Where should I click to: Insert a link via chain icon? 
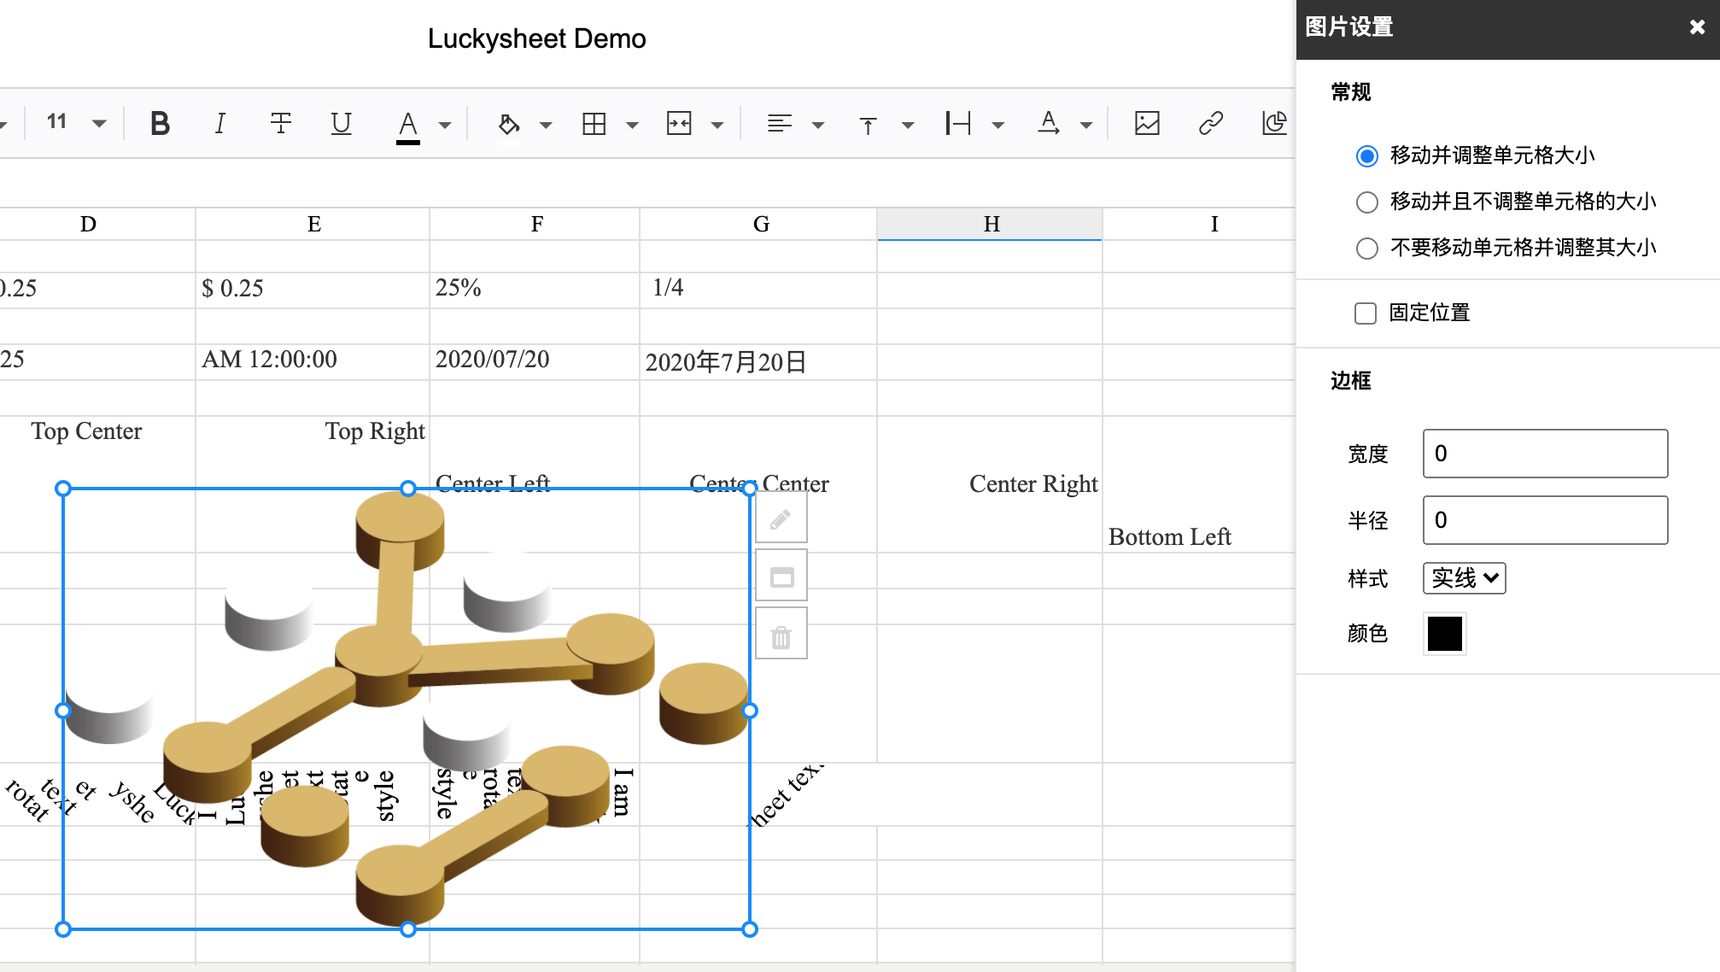click(1211, 124)
